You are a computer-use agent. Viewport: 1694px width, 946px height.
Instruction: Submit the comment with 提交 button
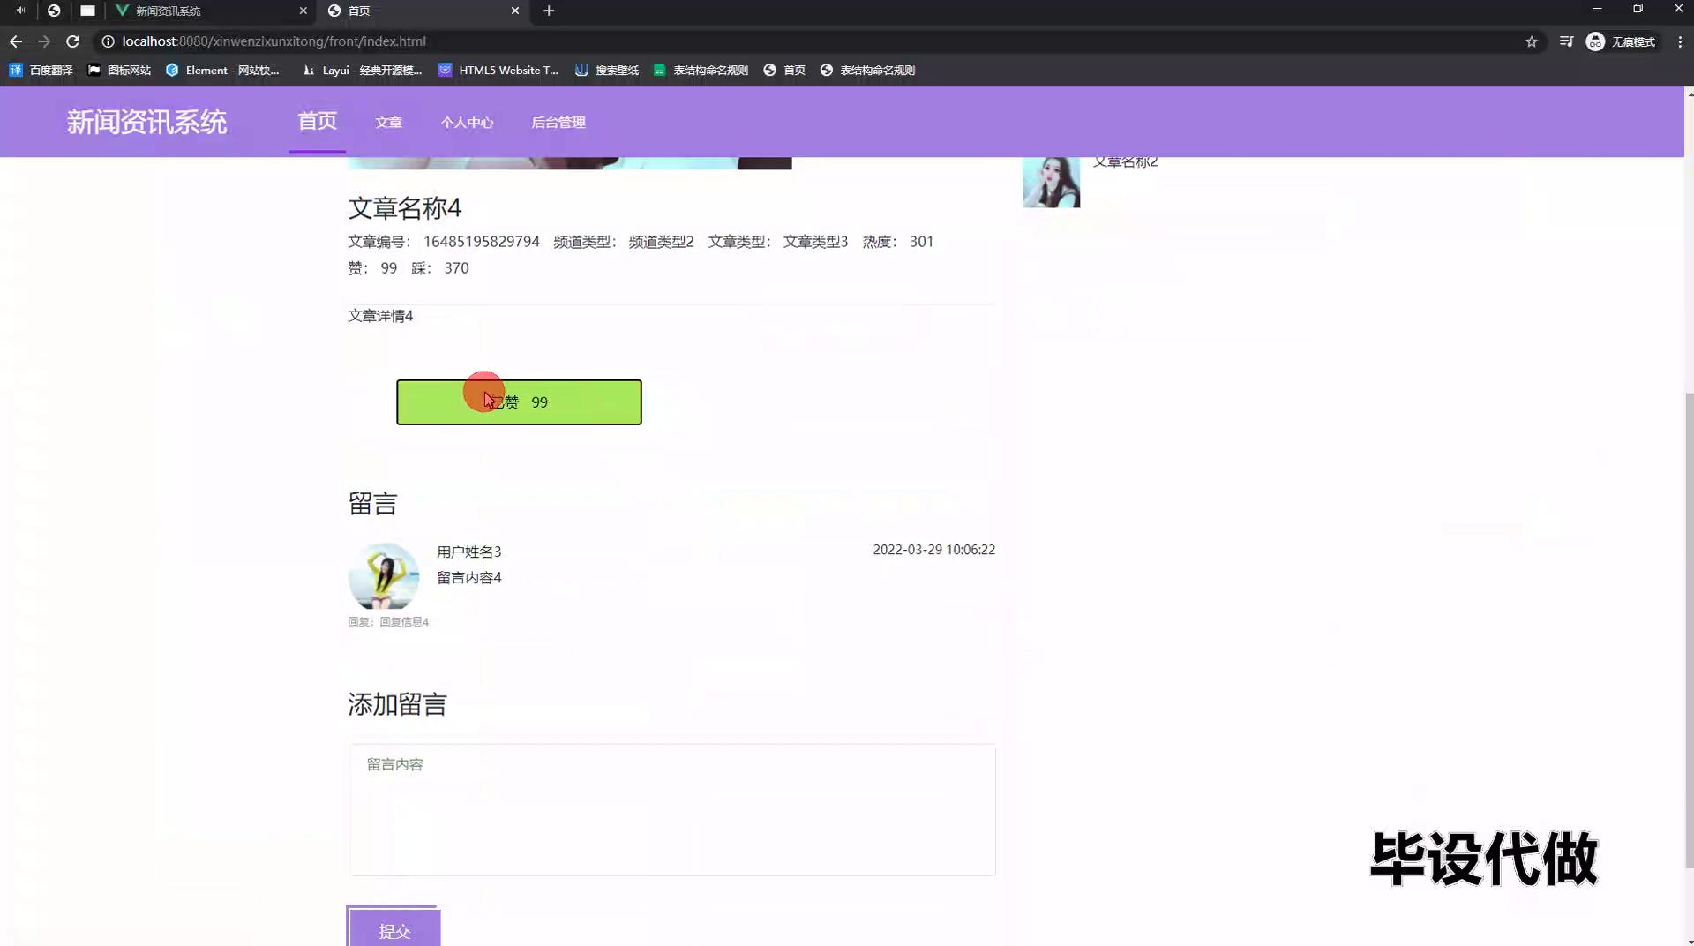pyautogui.click(x=394, y=930)
